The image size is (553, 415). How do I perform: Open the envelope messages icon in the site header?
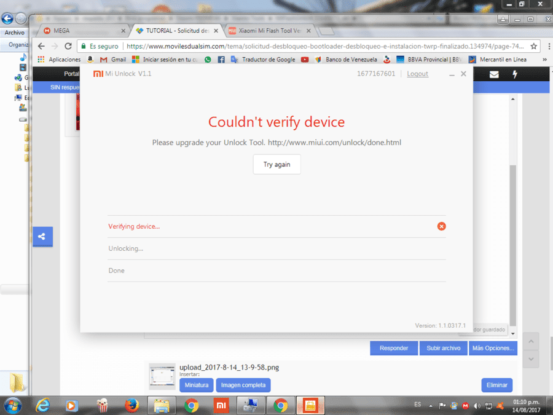pyautogui.click(x=494, y=74)
